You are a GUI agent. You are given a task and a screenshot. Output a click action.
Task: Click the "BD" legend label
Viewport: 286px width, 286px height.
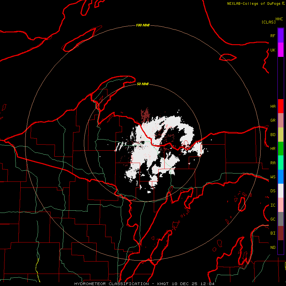click(273, 135)
